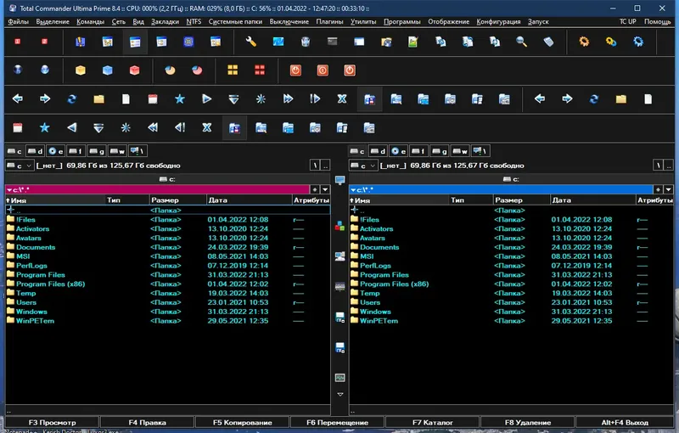Viewport: 679px width, 433px height.
Task: Open the Команды menu
Action: tap(90, 22)
